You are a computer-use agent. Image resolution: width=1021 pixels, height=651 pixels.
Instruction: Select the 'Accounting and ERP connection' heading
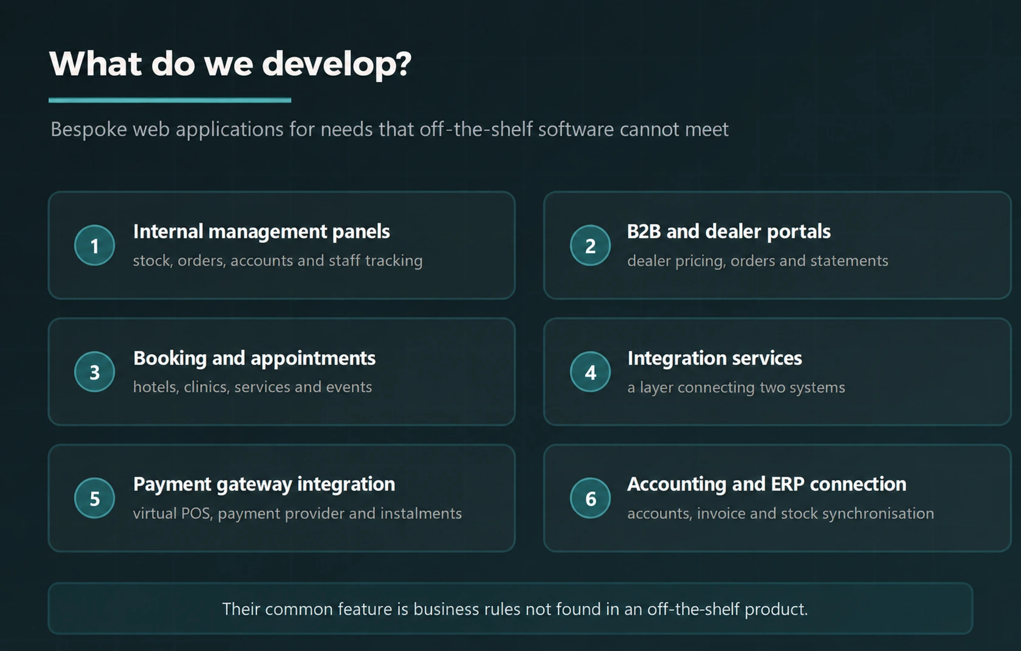[766, 484]
